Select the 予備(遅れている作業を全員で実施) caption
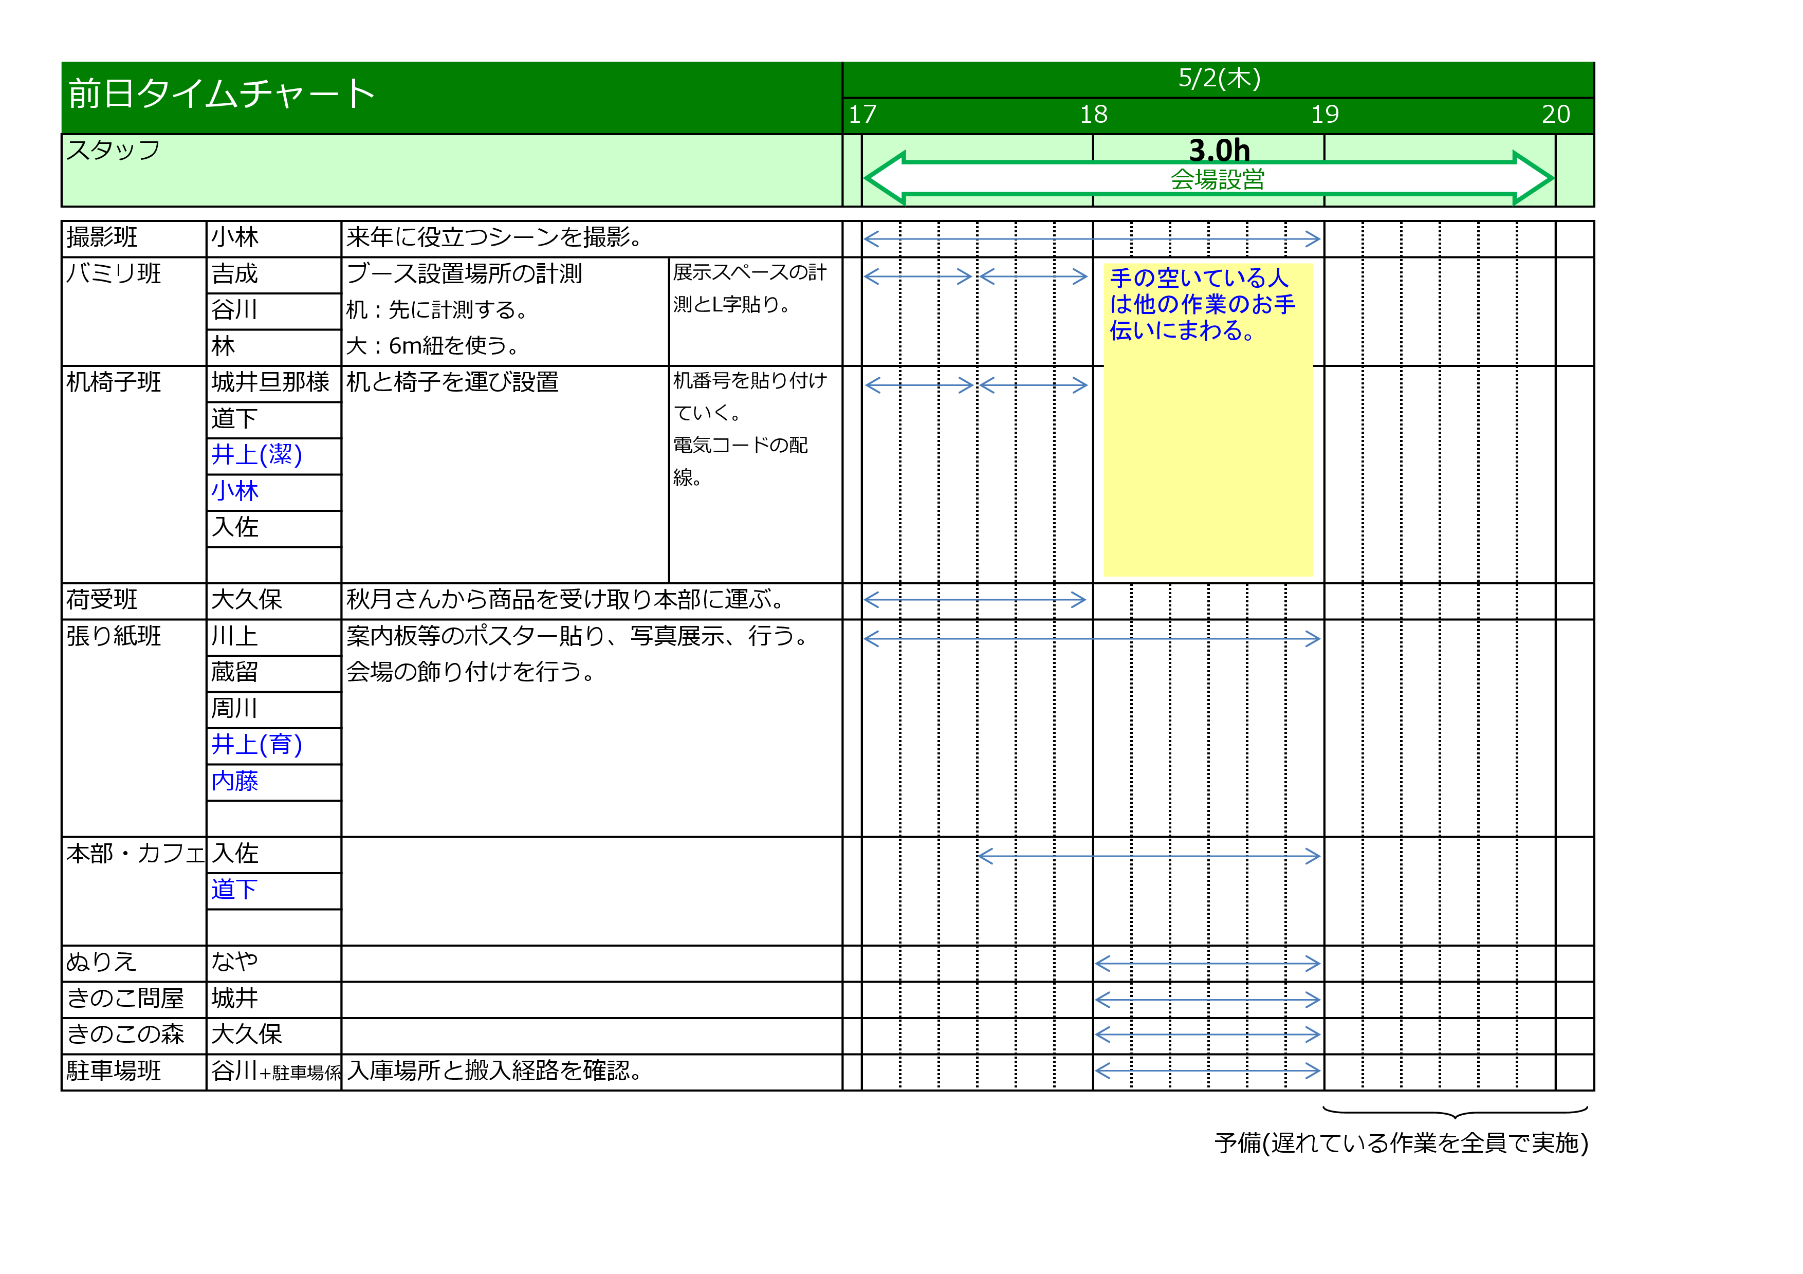 pos(1401,1143)
